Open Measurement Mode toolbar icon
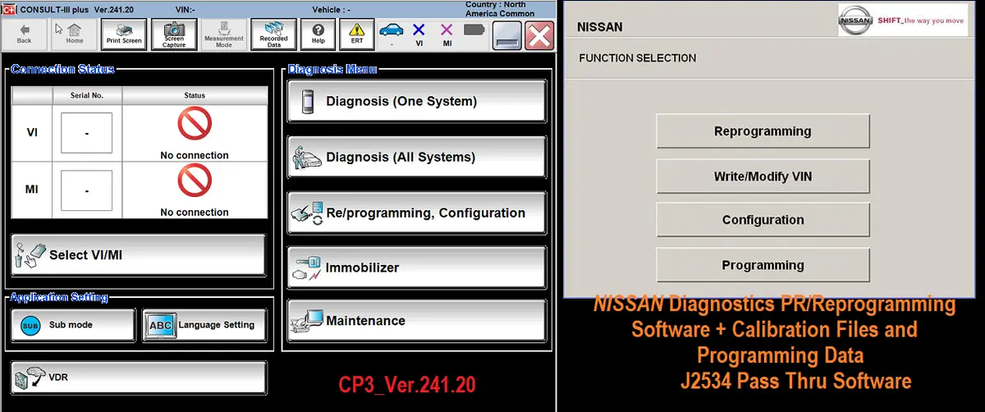The width and height of the screenshot is (985, 412). tap(224, 34)
